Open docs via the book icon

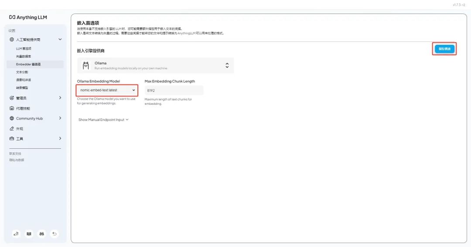click(29, 234)
